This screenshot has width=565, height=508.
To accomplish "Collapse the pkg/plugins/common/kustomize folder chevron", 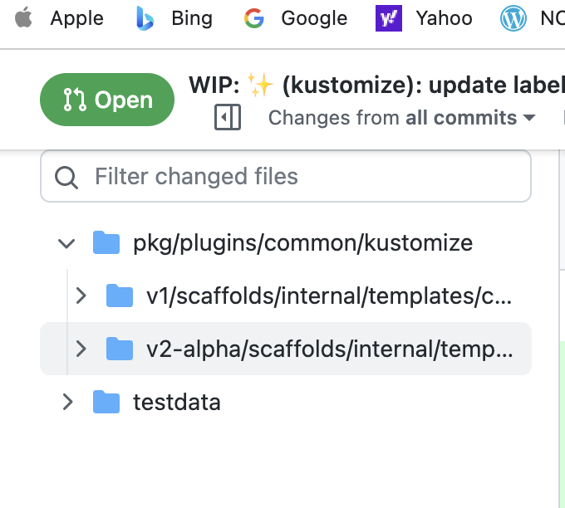I will click(x=66, y=243).
